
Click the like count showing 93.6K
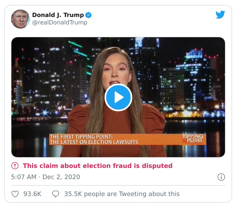[32, 193]
